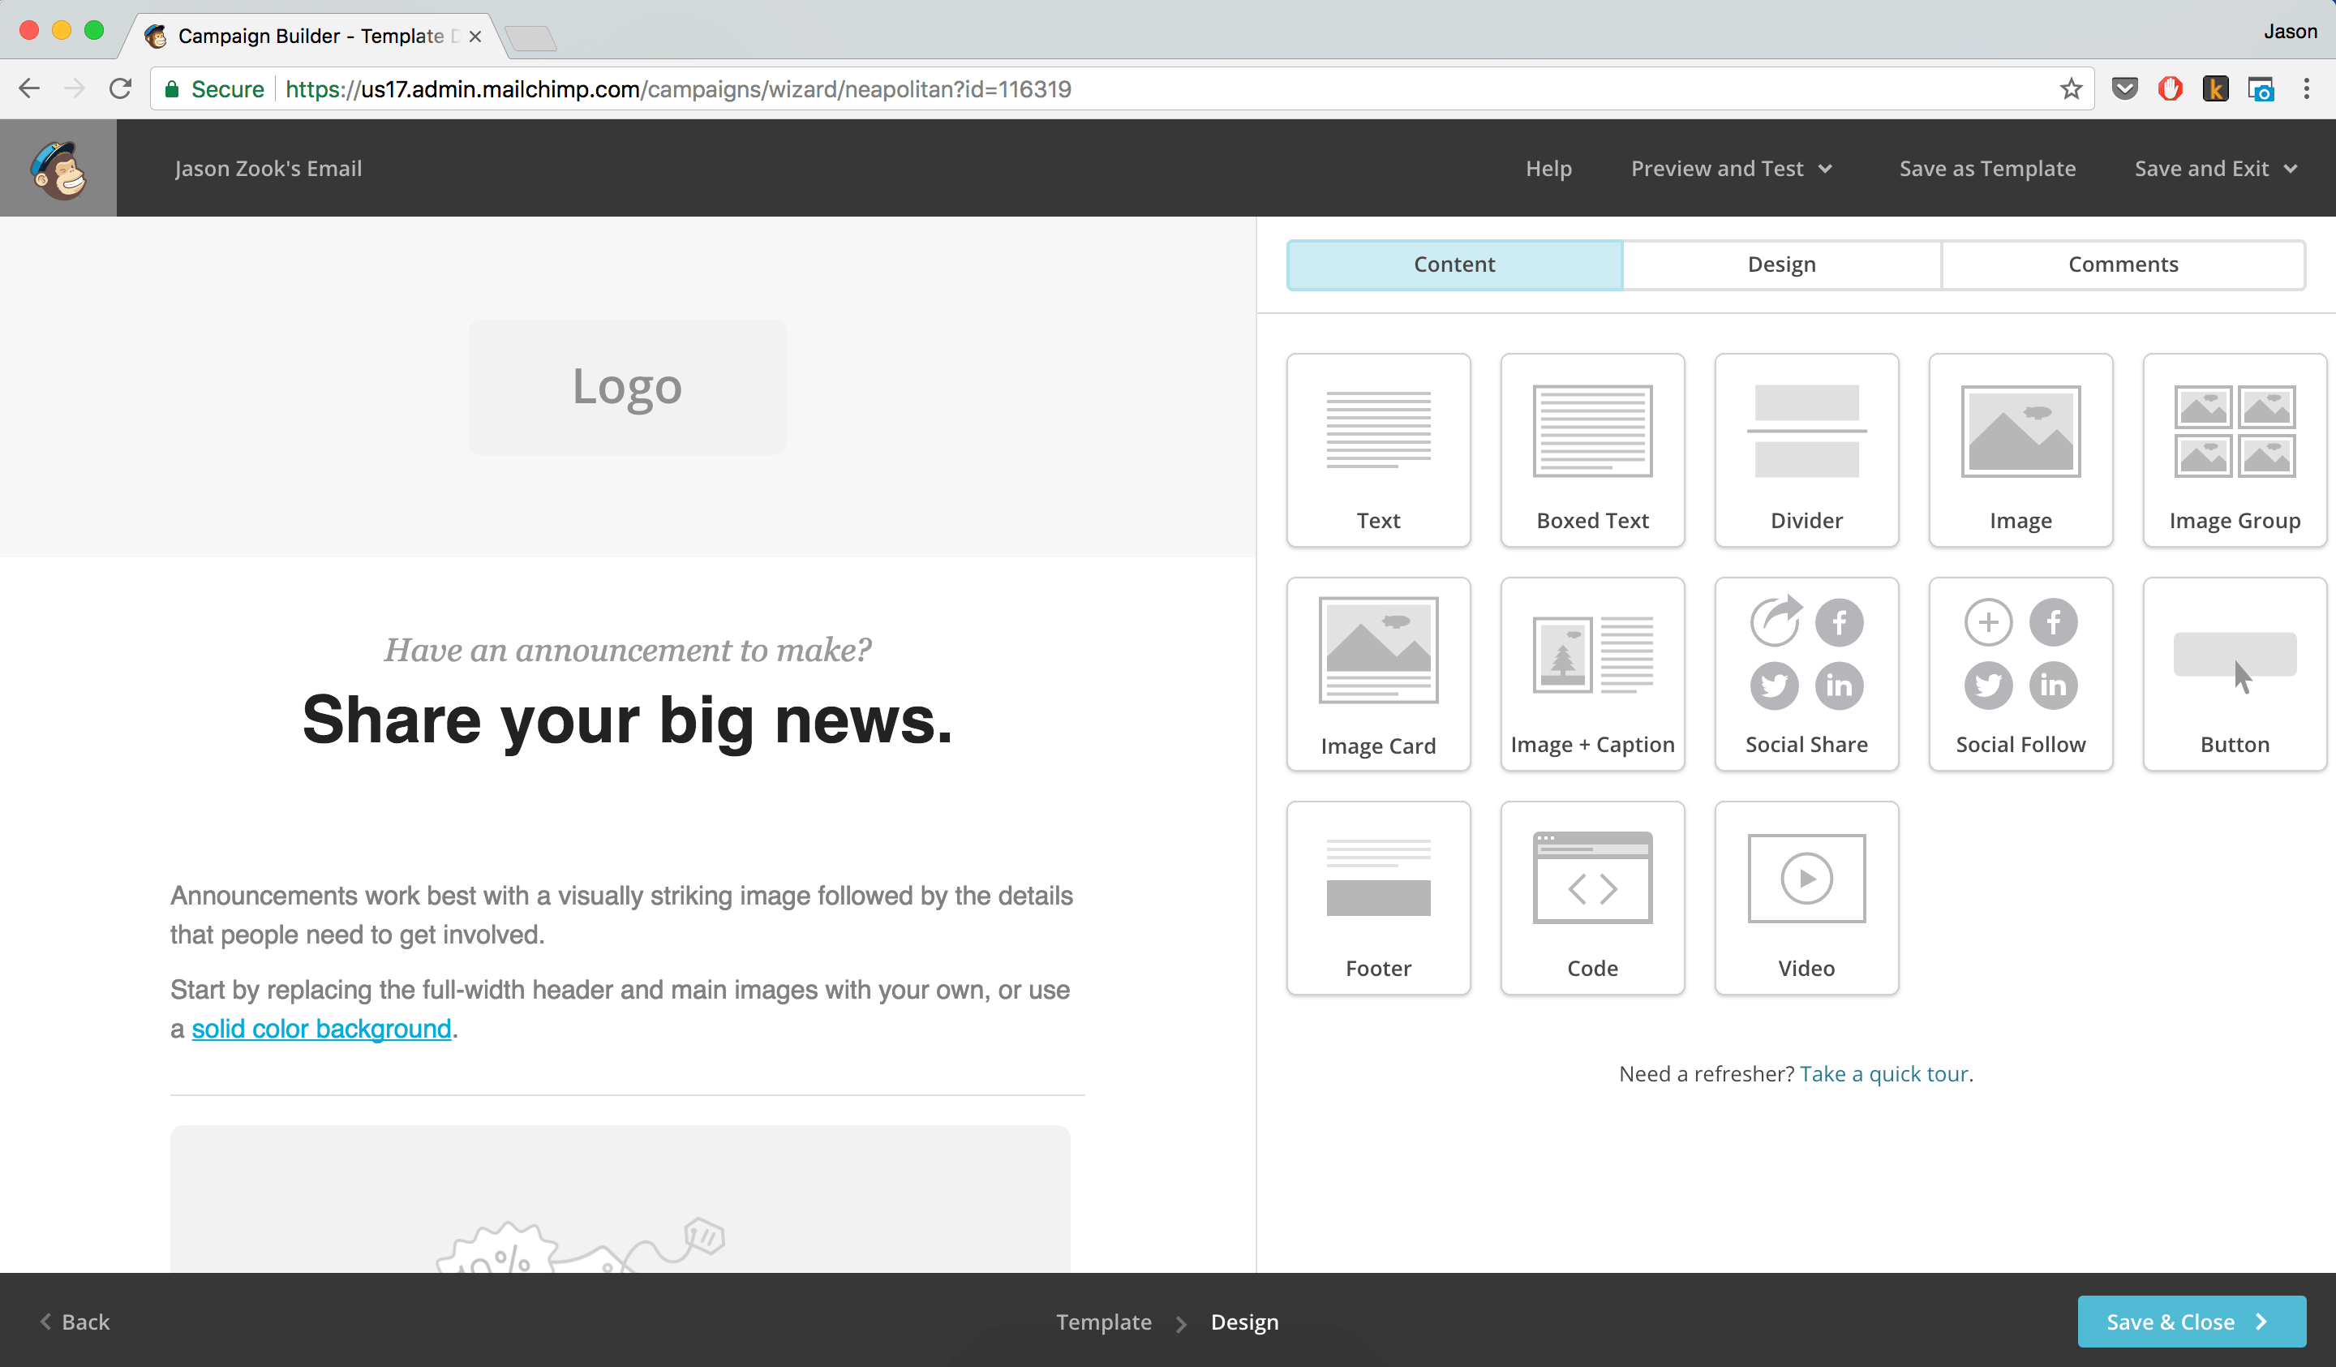The height and width of the screenshot is (1367, 2336).
Task: Add a Social Share block
Action: [1806, 674]
